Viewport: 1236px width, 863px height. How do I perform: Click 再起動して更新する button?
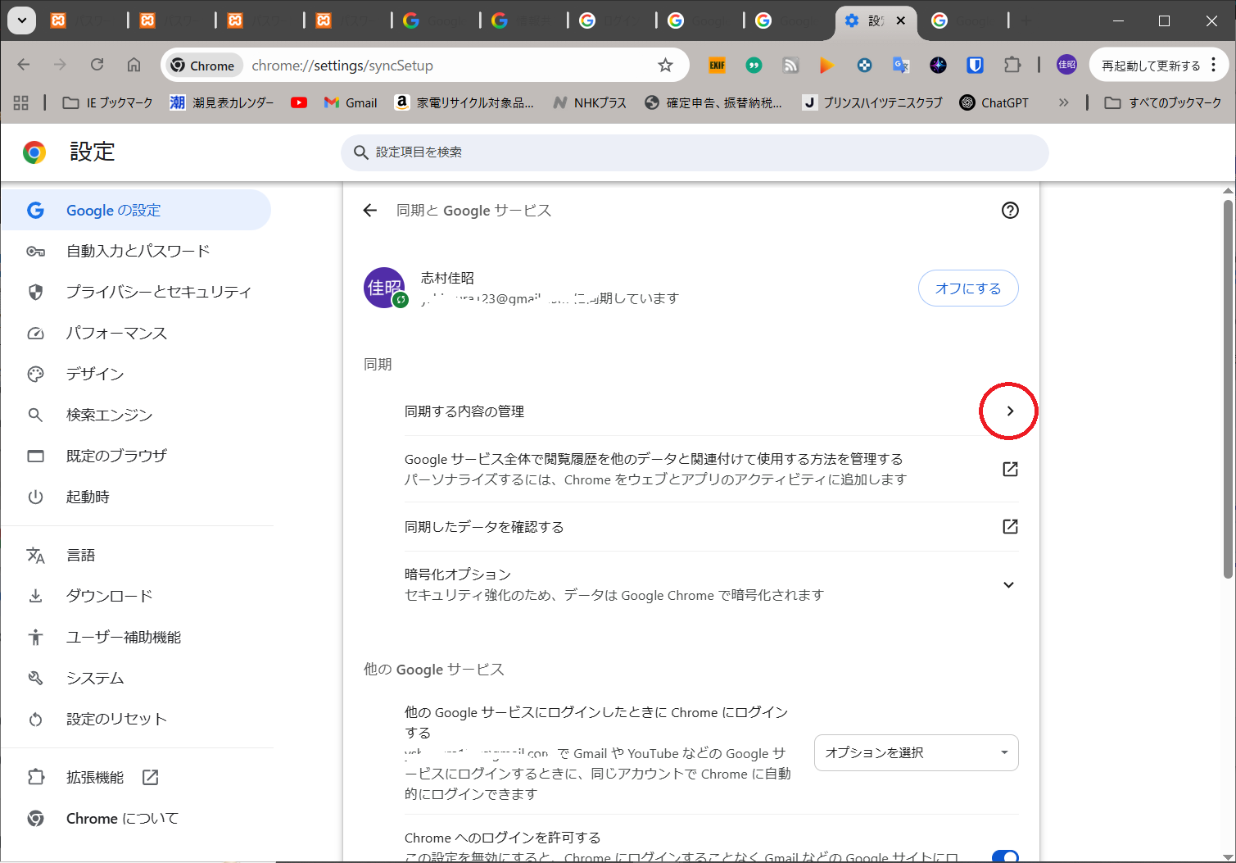[1150, 66]
